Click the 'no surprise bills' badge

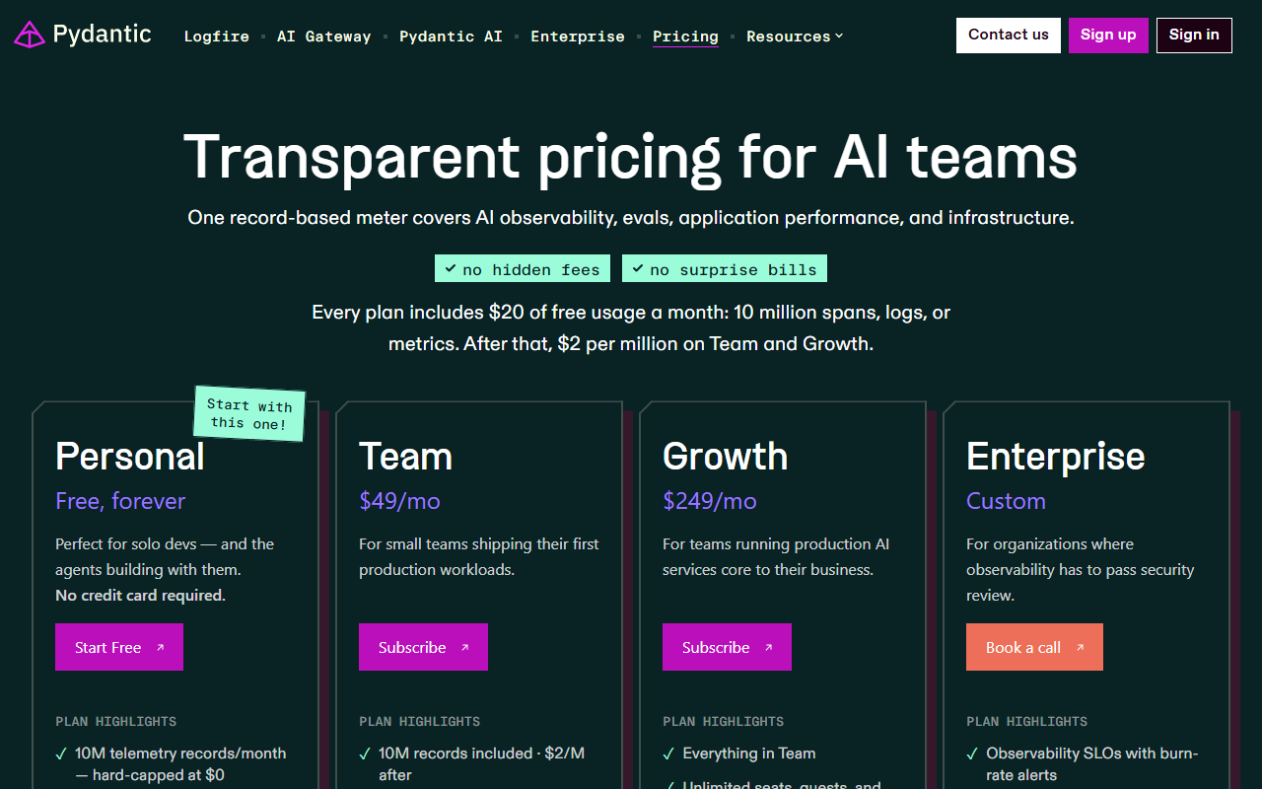click(x=725, y=269)
